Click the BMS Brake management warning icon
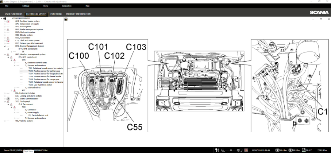 8,30
